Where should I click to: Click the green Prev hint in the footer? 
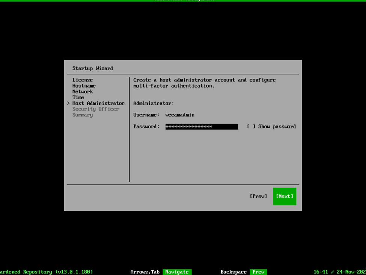[x=258, y=272]
